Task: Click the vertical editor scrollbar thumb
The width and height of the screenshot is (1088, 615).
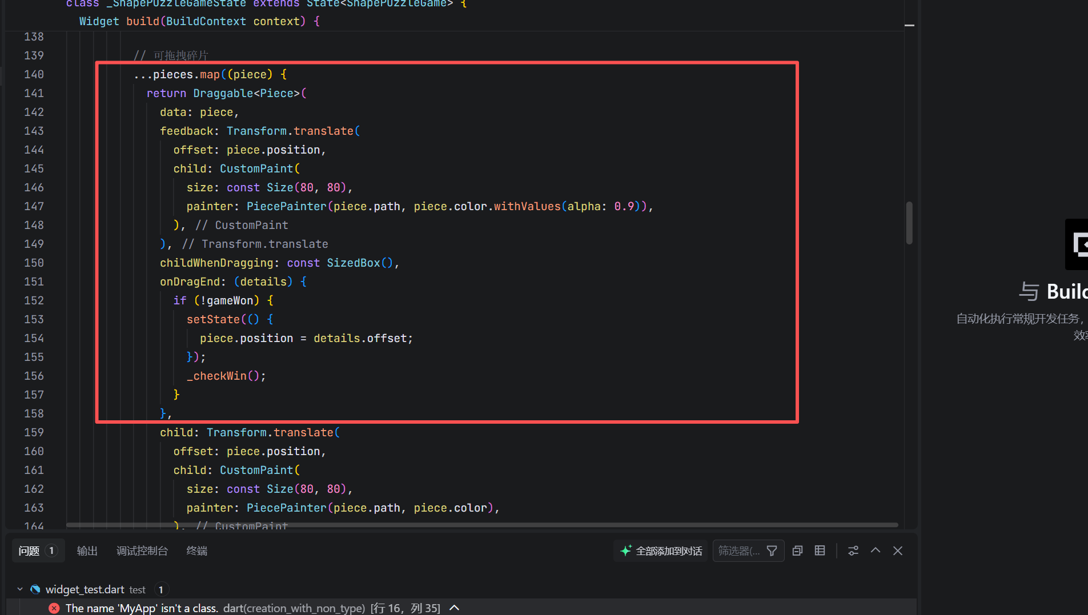Action: click(x=909, y=223)
